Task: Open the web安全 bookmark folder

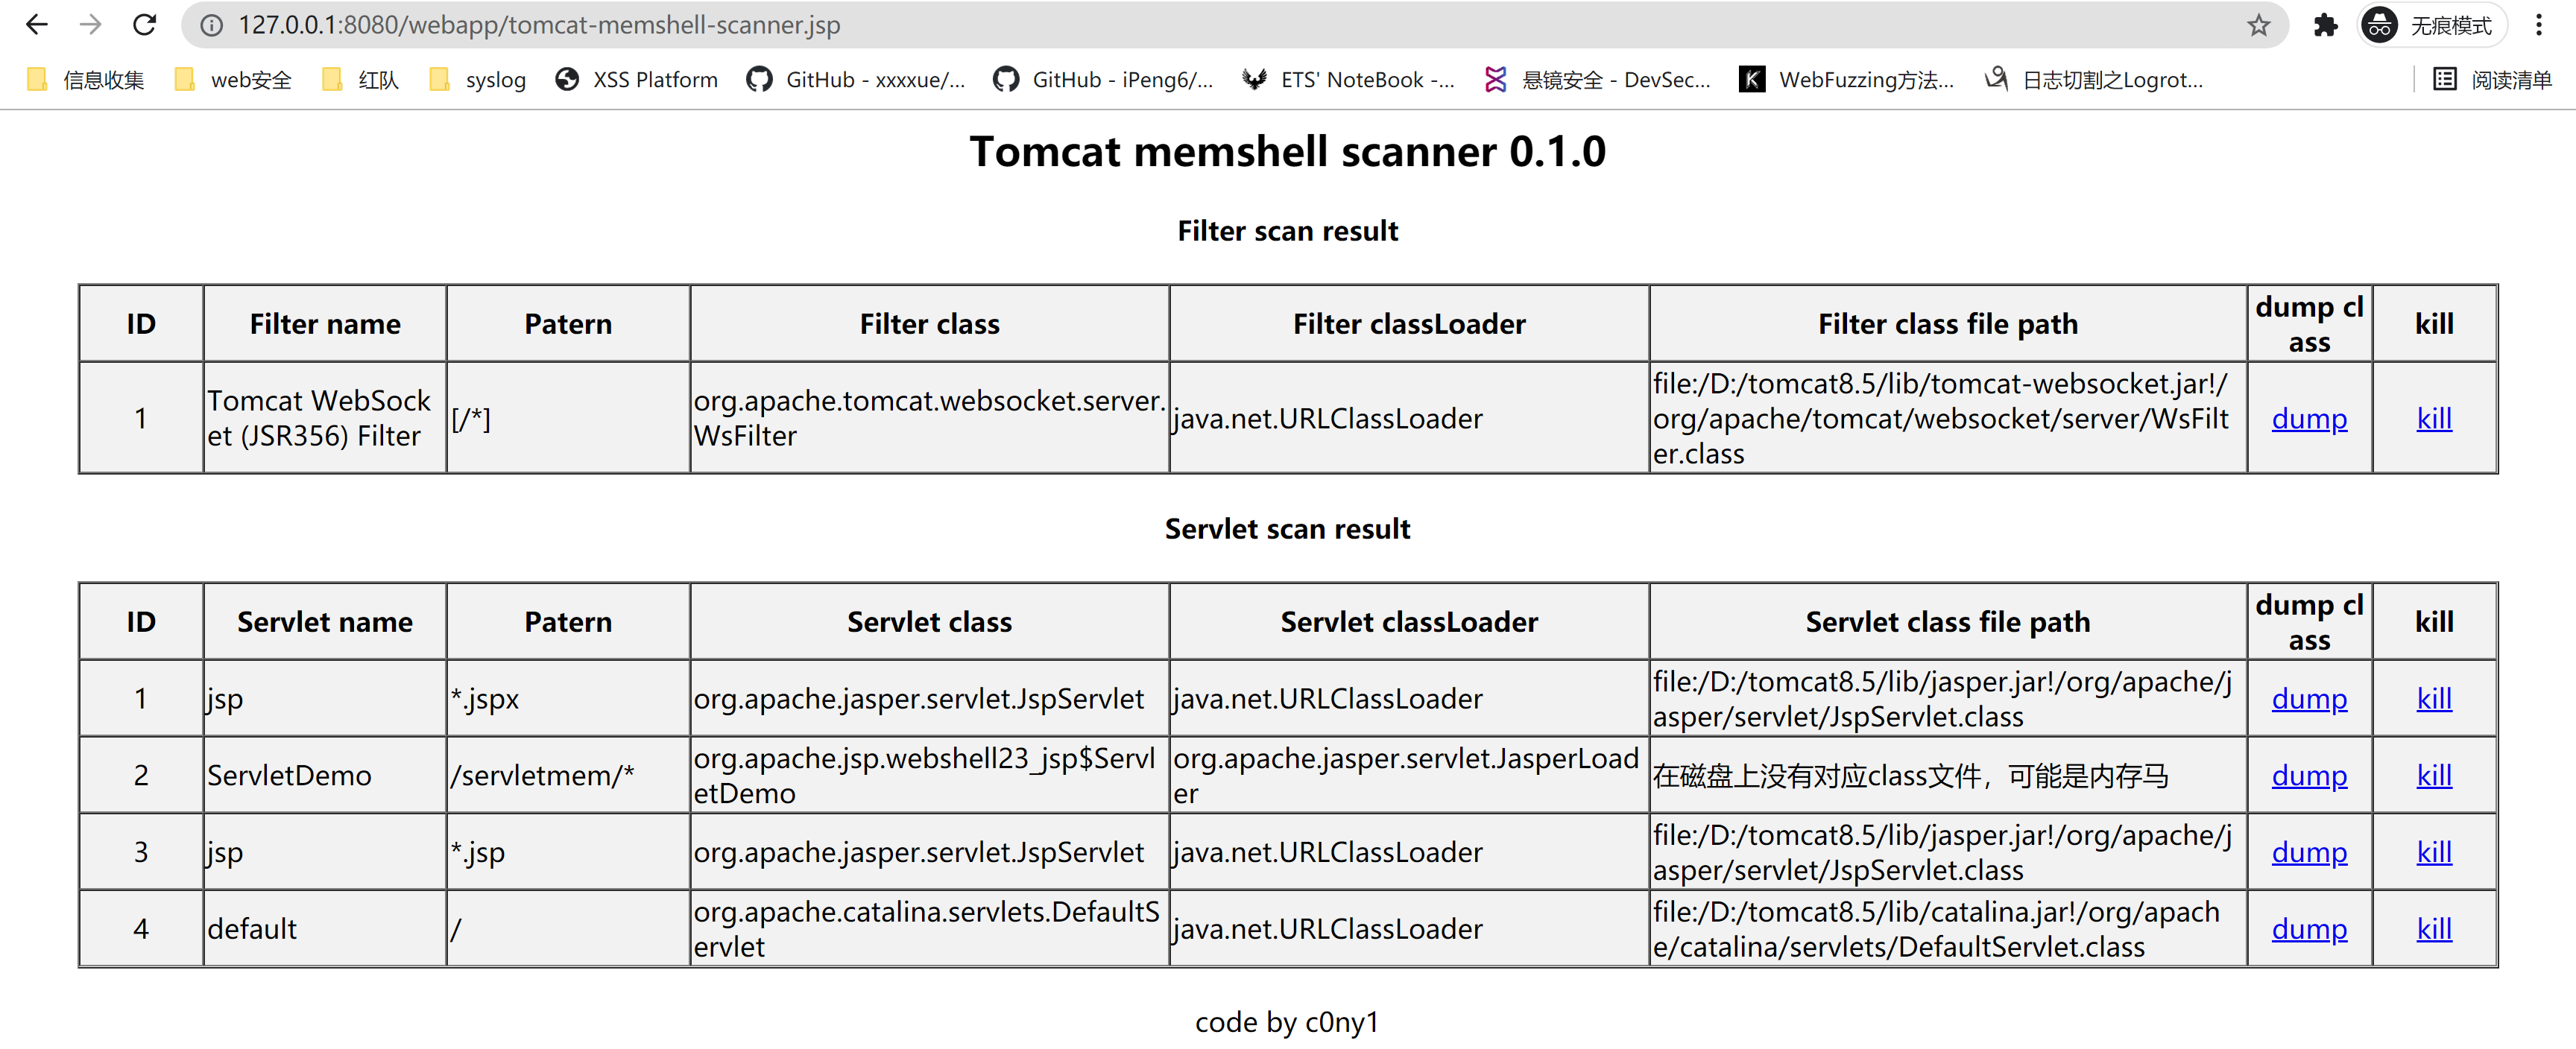Action: (234, 80)
